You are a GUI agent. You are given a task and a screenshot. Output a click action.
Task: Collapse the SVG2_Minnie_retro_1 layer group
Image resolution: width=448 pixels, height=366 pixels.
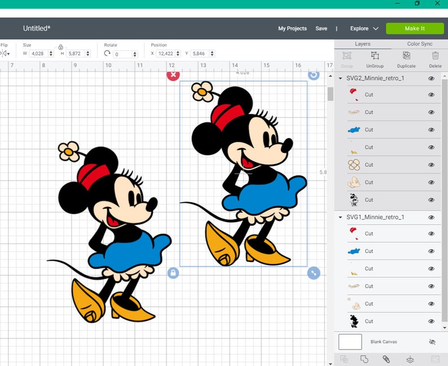coord(340,78)
